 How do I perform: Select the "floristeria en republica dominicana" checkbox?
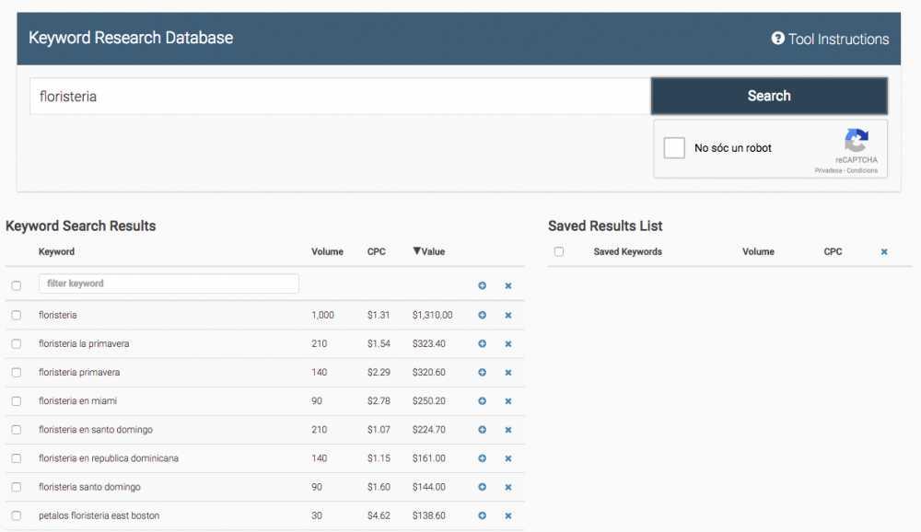(16, 457)
